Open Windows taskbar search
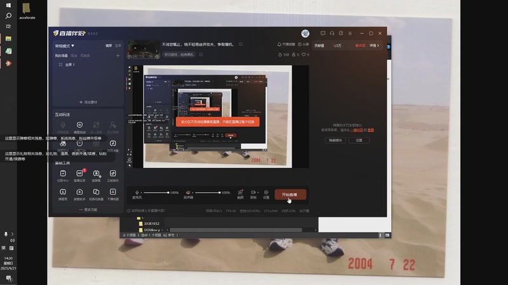508x285 pixels. pos(8,15)
